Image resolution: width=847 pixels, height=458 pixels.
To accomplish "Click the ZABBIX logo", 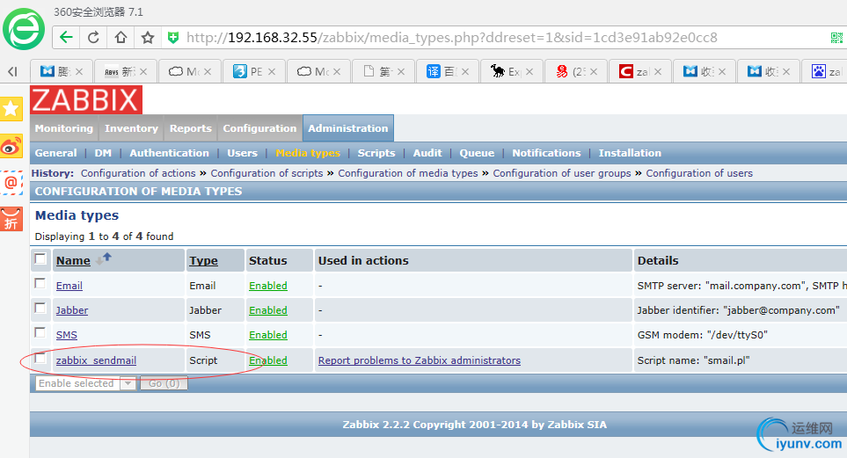I will point(86,100).
